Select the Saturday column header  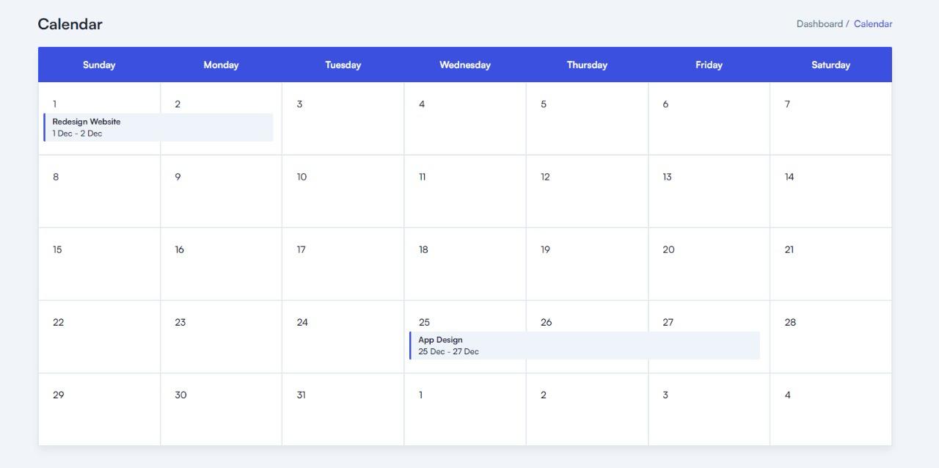point(830,65)
